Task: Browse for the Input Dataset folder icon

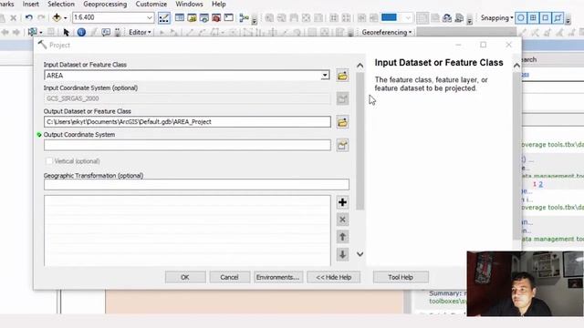Action: pyautogui.click(x=342, y=76)
